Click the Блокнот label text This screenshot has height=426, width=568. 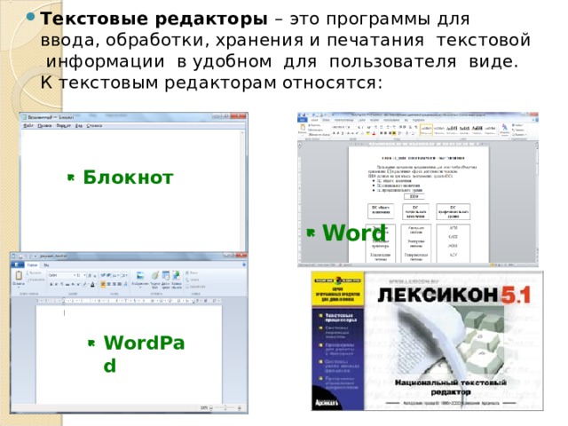click(128, 177)
